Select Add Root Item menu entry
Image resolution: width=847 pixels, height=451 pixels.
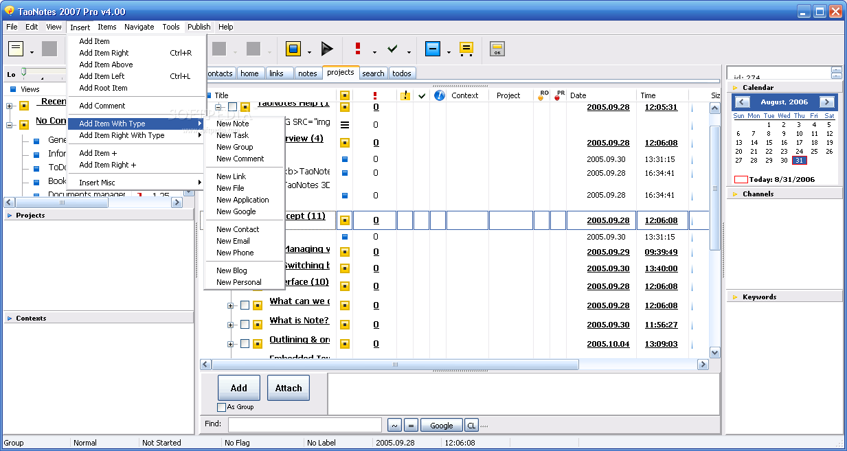pyautogui.click(x=103, y=88)
